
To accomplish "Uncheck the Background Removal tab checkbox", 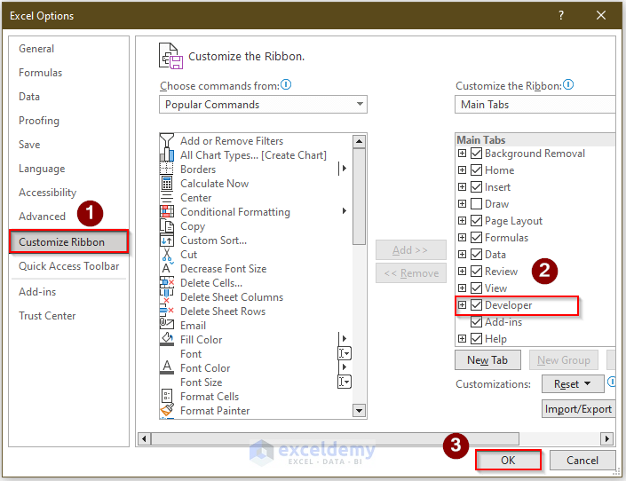I will (x=476, y=154).
